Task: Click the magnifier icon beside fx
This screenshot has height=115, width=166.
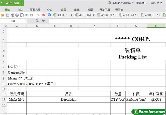Action: click(x=37, y=21)
